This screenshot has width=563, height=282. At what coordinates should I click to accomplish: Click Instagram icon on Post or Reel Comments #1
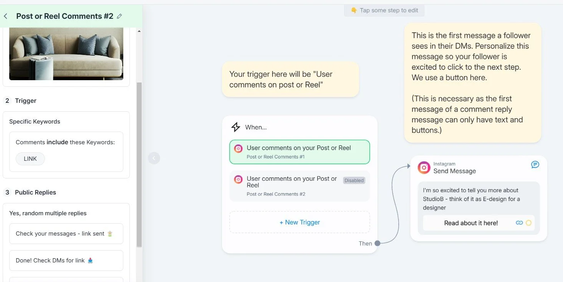tap(238, 148)
